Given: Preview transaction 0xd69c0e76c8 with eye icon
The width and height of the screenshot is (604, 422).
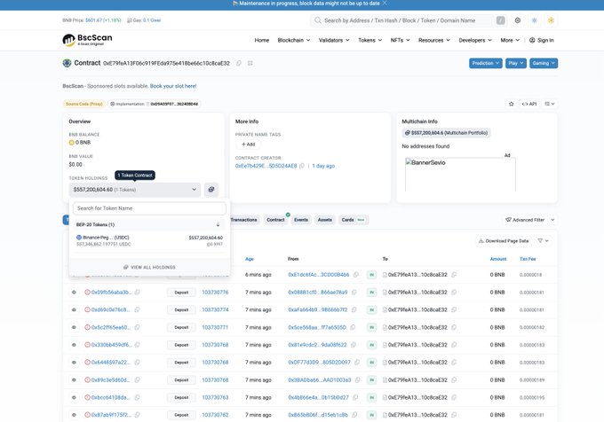Looking at the screenshot, I should 74,309.
